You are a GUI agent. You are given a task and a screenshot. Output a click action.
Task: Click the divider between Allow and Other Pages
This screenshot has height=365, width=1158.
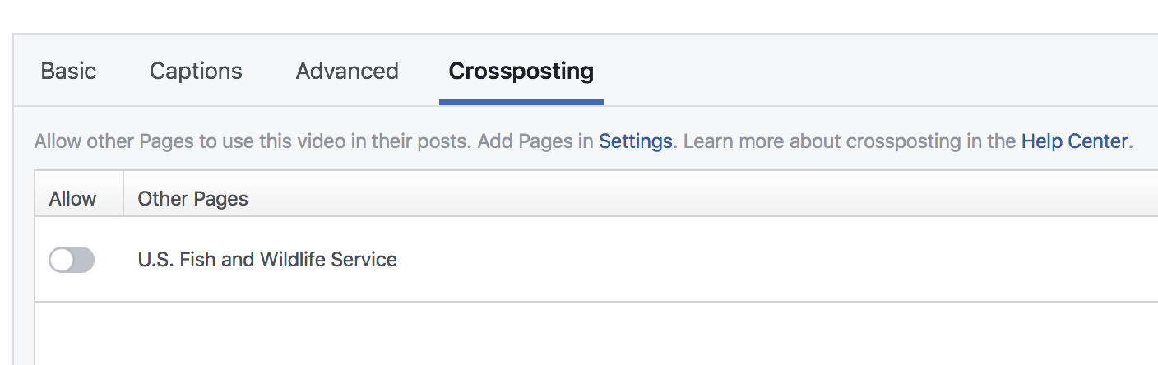click(x=123, y=194)
